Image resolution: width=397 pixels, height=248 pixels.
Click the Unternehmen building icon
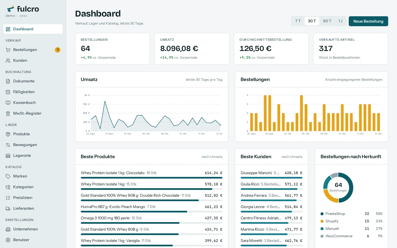8,229
